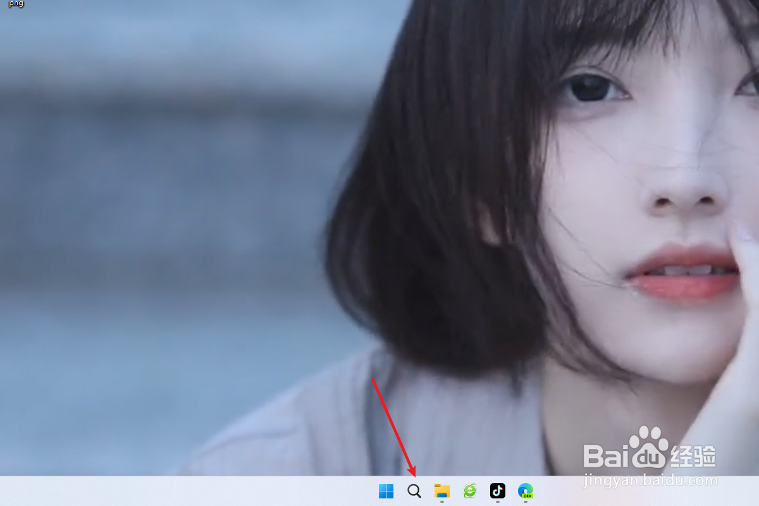Click the running indicator under Edge Dev
The image size is (759, 506).
click(x=526, y=501)
